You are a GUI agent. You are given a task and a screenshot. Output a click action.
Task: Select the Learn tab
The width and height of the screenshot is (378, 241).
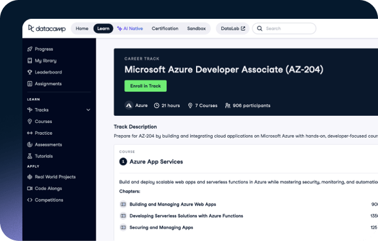click(103, 28)
